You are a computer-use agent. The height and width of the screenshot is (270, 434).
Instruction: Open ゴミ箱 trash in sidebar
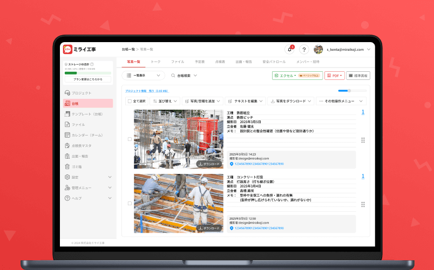[76, 166]
